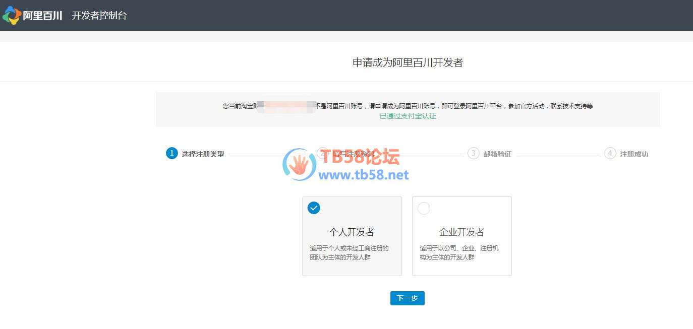This screenshot has width=693, height=329.
Task: Click the step 3 number circle
Action: pyautogui.click(x=473, y=153)
